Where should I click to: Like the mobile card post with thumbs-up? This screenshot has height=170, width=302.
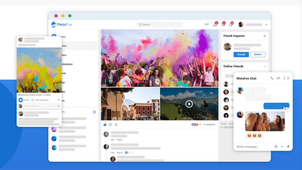(21, 100)
